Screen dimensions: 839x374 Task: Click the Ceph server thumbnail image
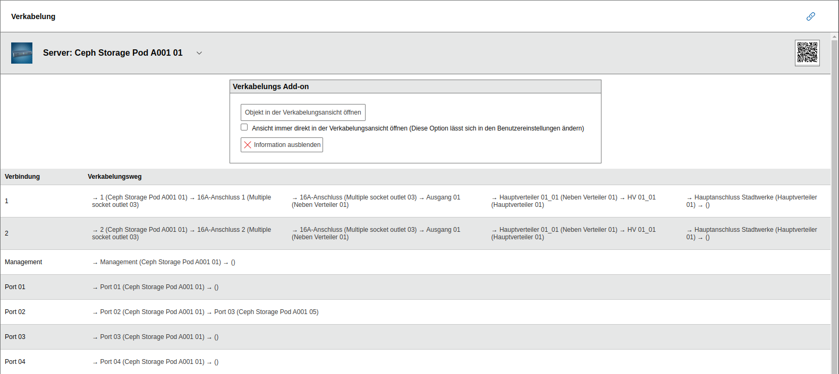(x=22, y=53)
